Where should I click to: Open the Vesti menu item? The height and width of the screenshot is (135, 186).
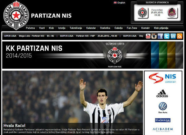(42, 28)
